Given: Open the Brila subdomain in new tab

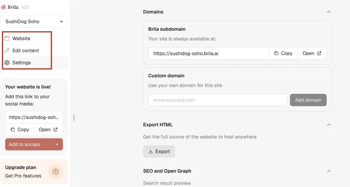Looking at the screenshot, I should pos(312,53).
